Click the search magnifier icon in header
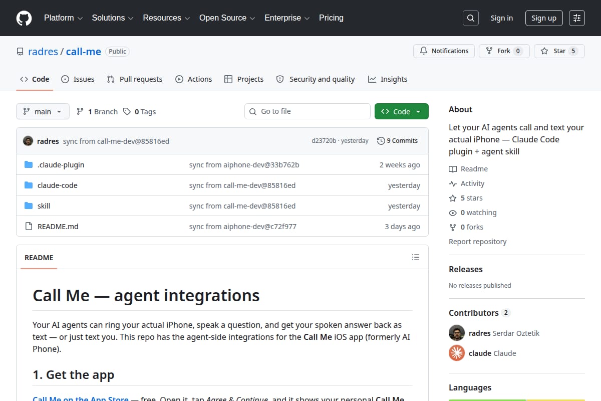The image size is (601, 401). (x=470, y=18)
